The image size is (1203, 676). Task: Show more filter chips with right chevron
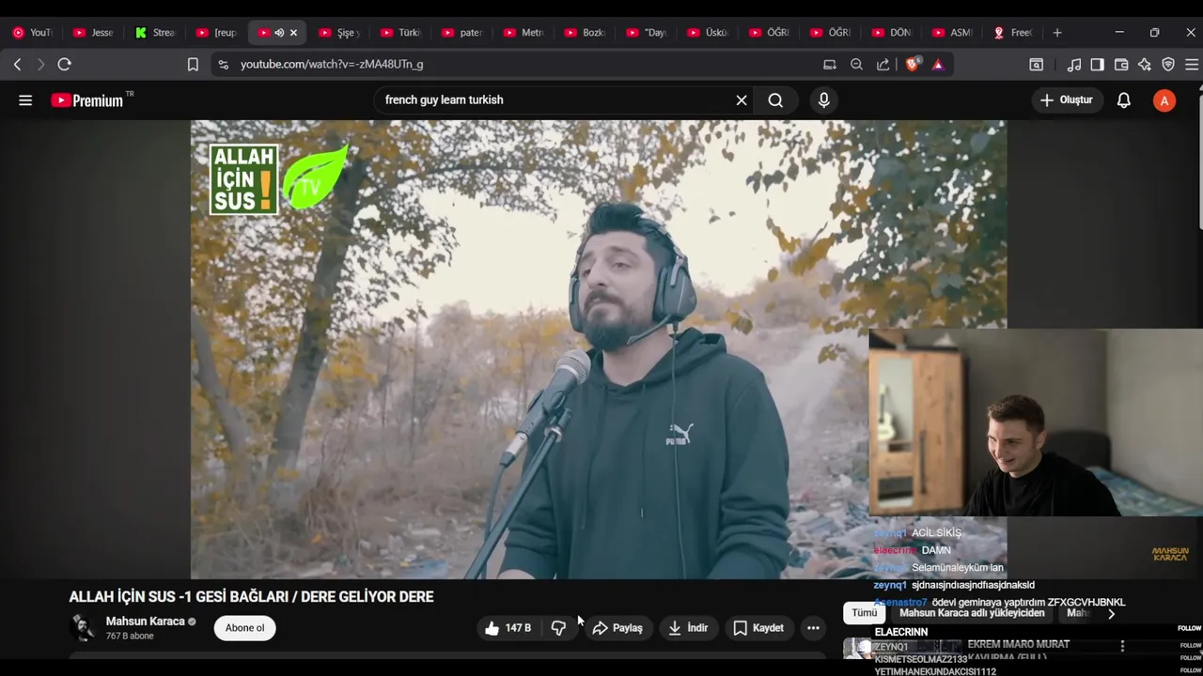click(1111, 613)
